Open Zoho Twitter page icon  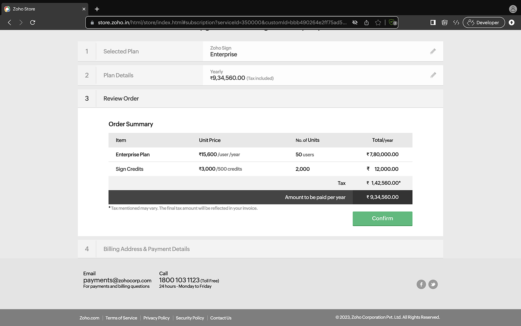click(433, 284)
